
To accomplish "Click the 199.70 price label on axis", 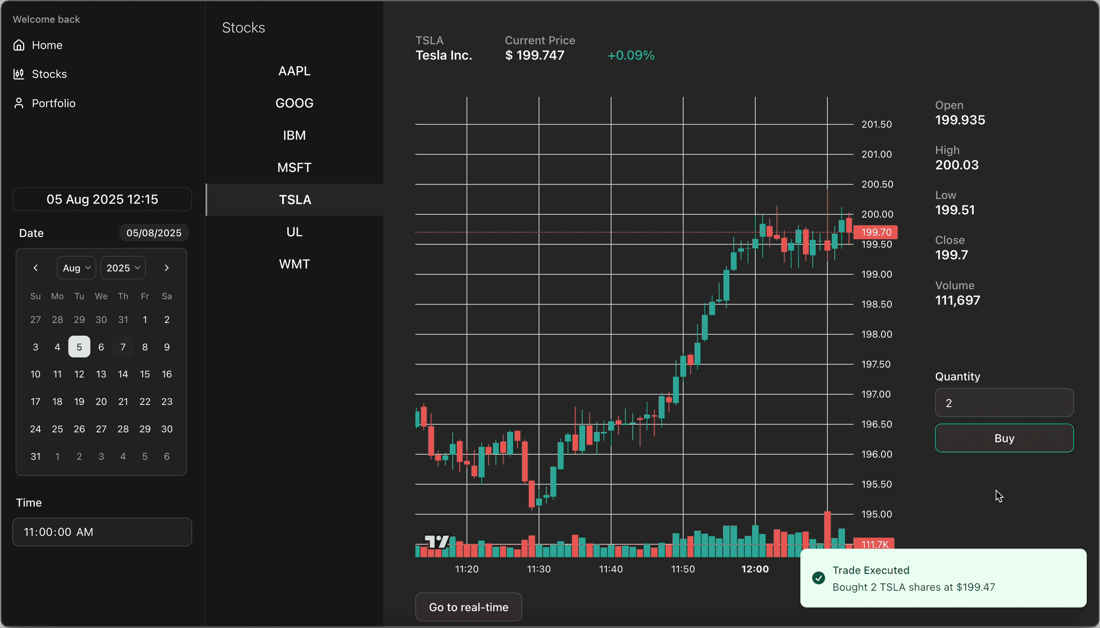I will 876,232.
